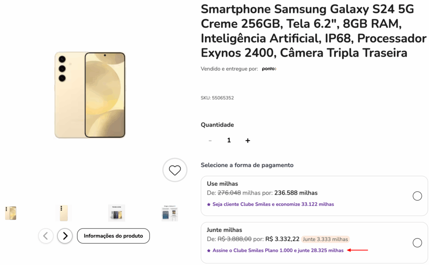This screenshot has height=265, width=429.
Task: Decrease quantity with minus button
Action: 210,141
